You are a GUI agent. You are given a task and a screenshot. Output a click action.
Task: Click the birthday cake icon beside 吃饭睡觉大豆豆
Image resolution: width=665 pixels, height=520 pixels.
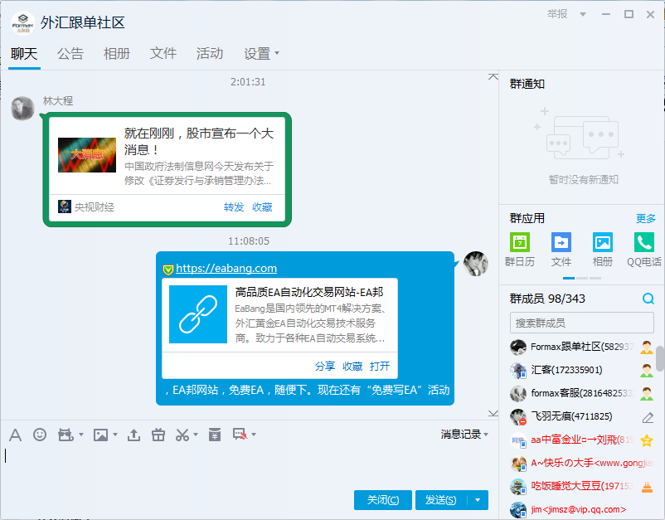[x=647, y=487]
